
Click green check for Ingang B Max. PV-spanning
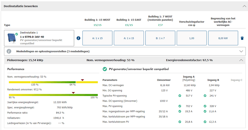(205, 106)
